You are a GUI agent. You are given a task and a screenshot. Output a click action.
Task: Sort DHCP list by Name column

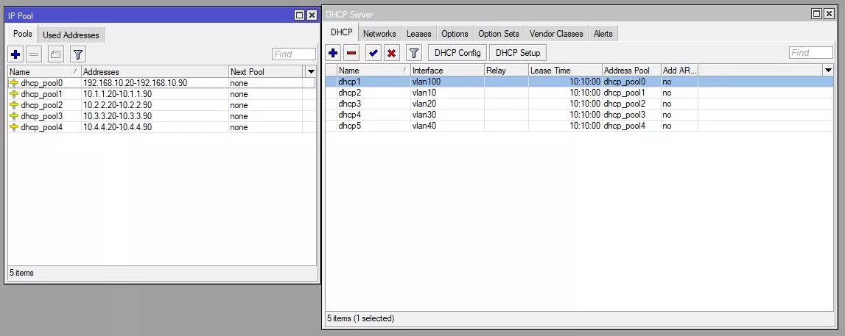coord(374,71)
